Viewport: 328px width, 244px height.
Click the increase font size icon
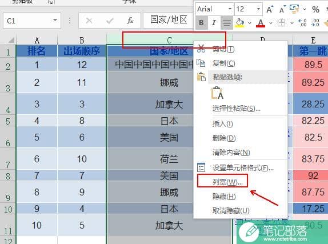[270, 10]
